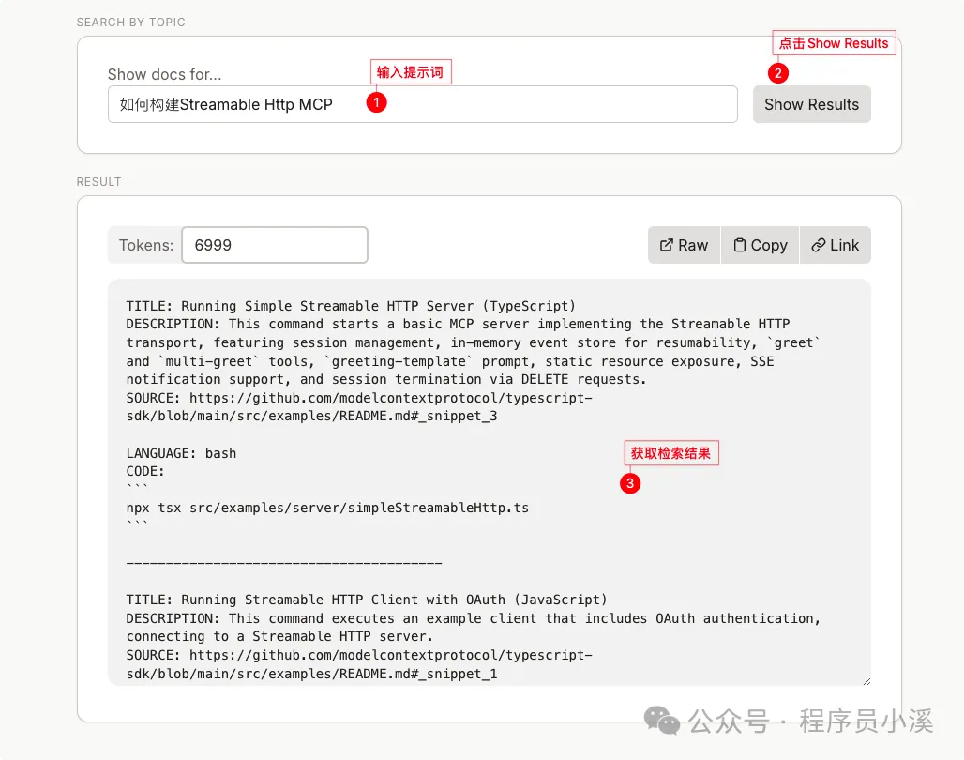The image size is (964, 760).
Task: Select the red annotation badge numbered 3
Action: coord(630,484)
